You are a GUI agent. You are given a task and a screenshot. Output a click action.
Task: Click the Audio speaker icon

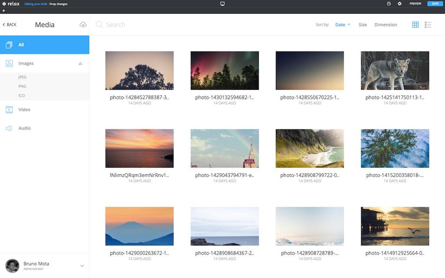pyautogui.click(x=9, y=128)
